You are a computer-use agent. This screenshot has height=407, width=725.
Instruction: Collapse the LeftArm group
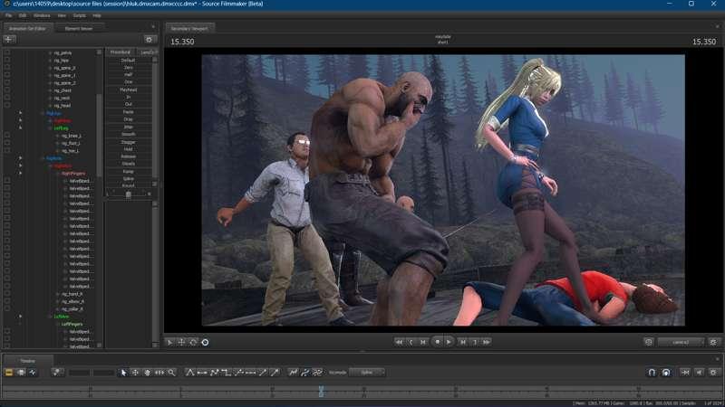coord(51,317)
